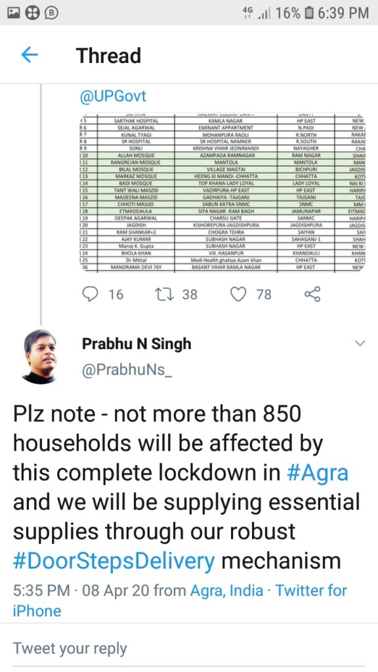This screenshot has height=672, width=378.
Task: Retweet using the retweet arrows icon
Action: point(163,294)
